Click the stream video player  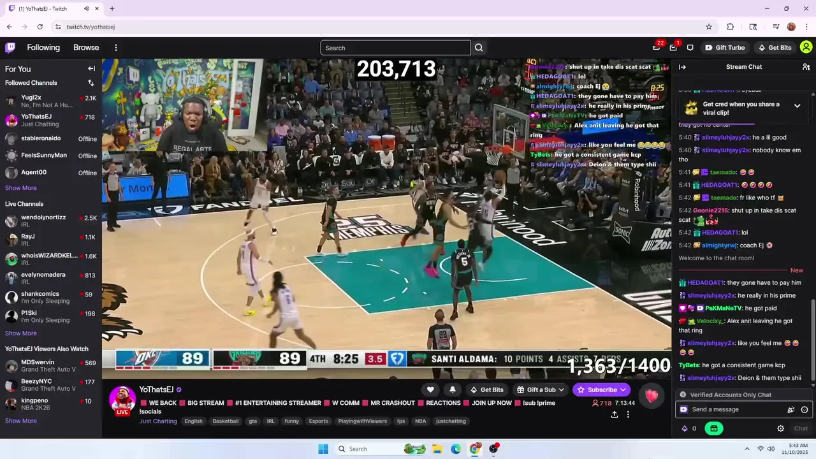click(x=387, y=219)
